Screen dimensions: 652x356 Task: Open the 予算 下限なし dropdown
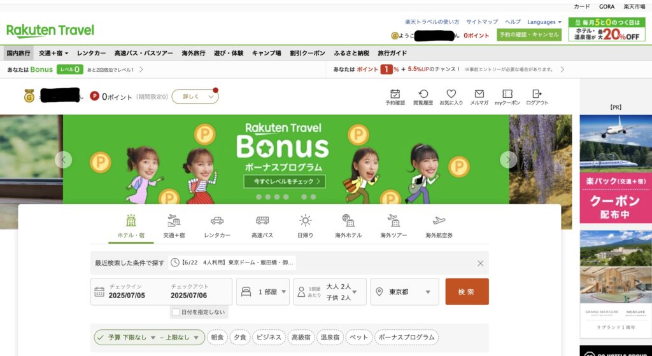[132, 338]
